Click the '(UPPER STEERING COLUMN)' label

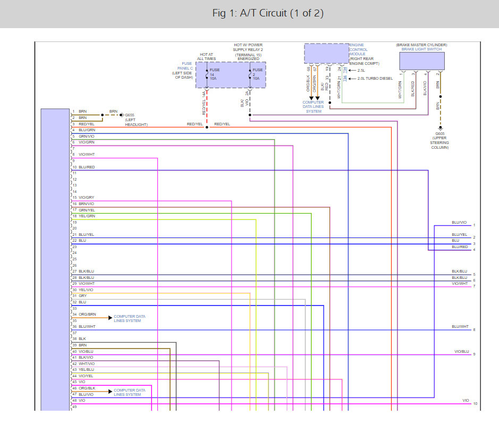440,143
